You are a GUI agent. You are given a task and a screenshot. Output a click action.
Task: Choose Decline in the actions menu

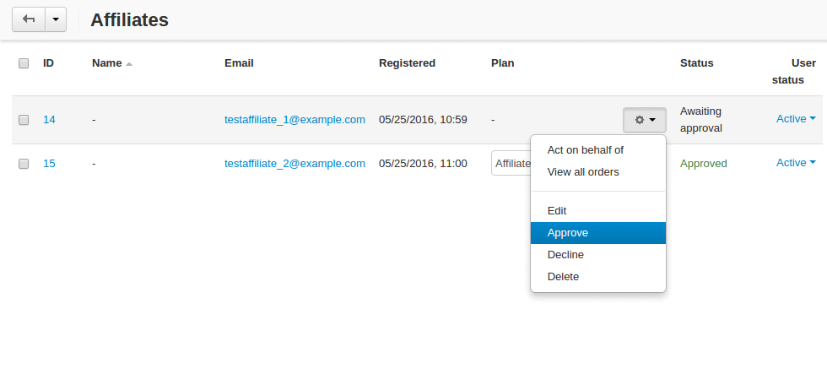click(x=565, y=255)
